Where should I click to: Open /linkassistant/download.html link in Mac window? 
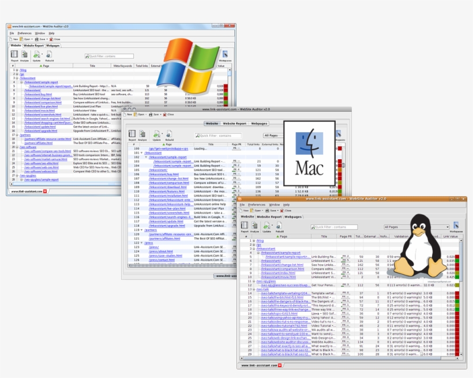(168, 187)
